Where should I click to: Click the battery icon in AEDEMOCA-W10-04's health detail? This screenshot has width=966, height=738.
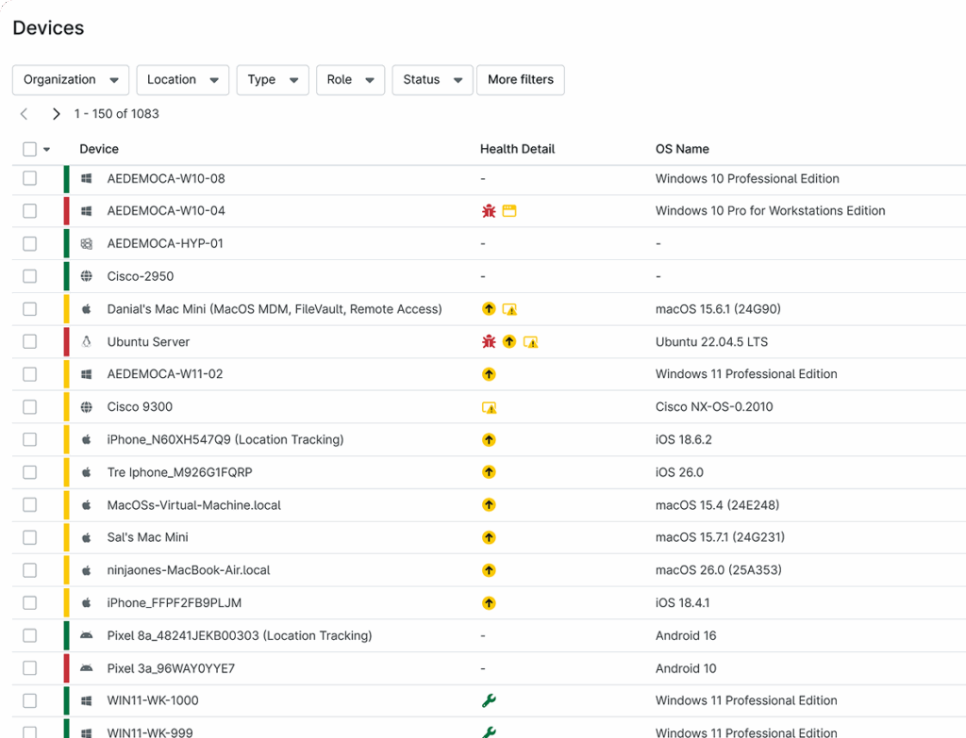[509, 211]
